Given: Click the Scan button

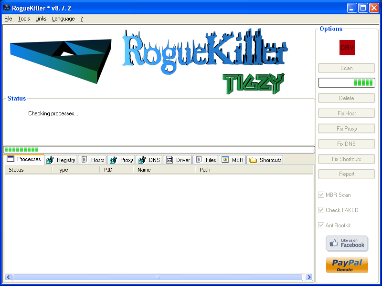Looking at the screenshot, I should click(x=347, y=68).
